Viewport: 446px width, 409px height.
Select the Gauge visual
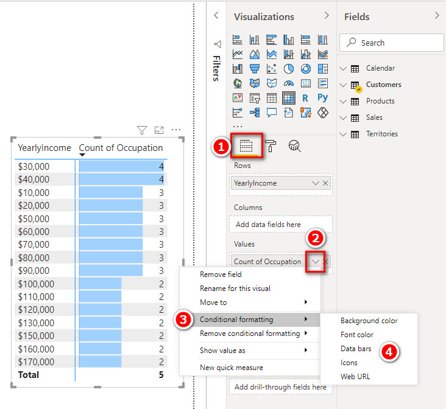click(289, 83)
